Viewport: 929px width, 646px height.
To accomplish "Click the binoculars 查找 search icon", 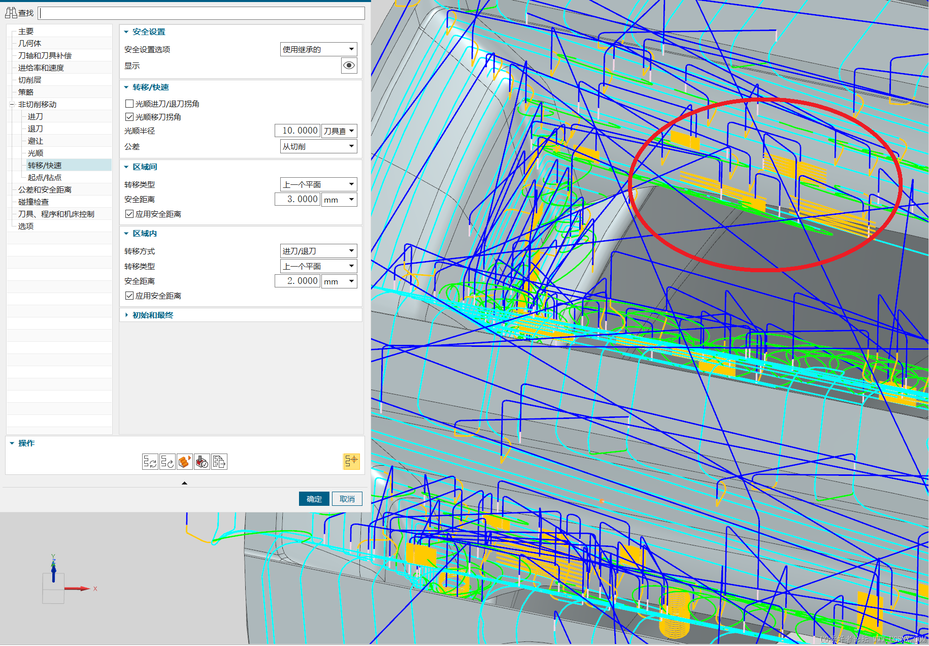I will [11, 13].
